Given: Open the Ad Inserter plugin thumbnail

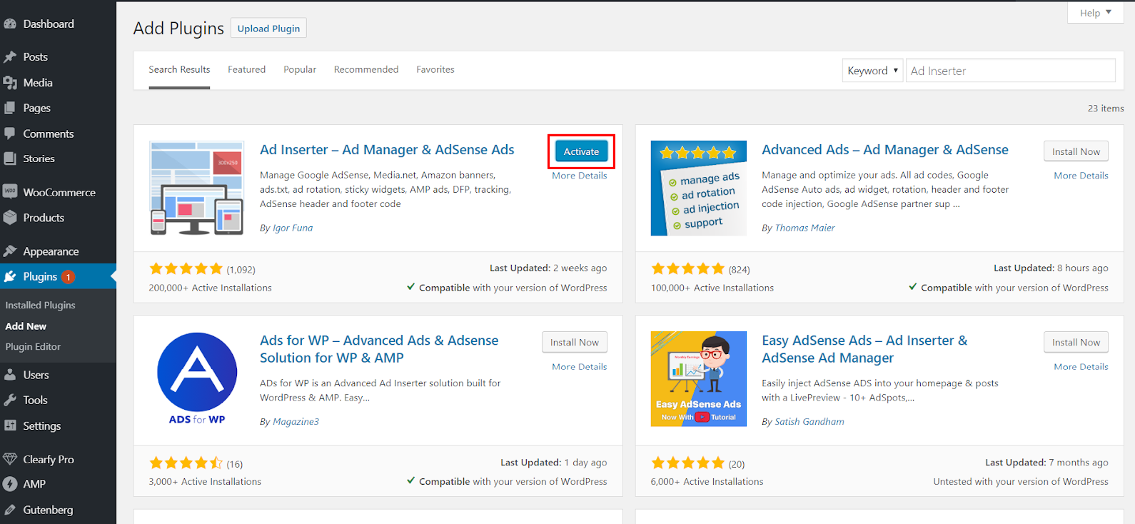Looking at the screenshot, I should 197,188.
